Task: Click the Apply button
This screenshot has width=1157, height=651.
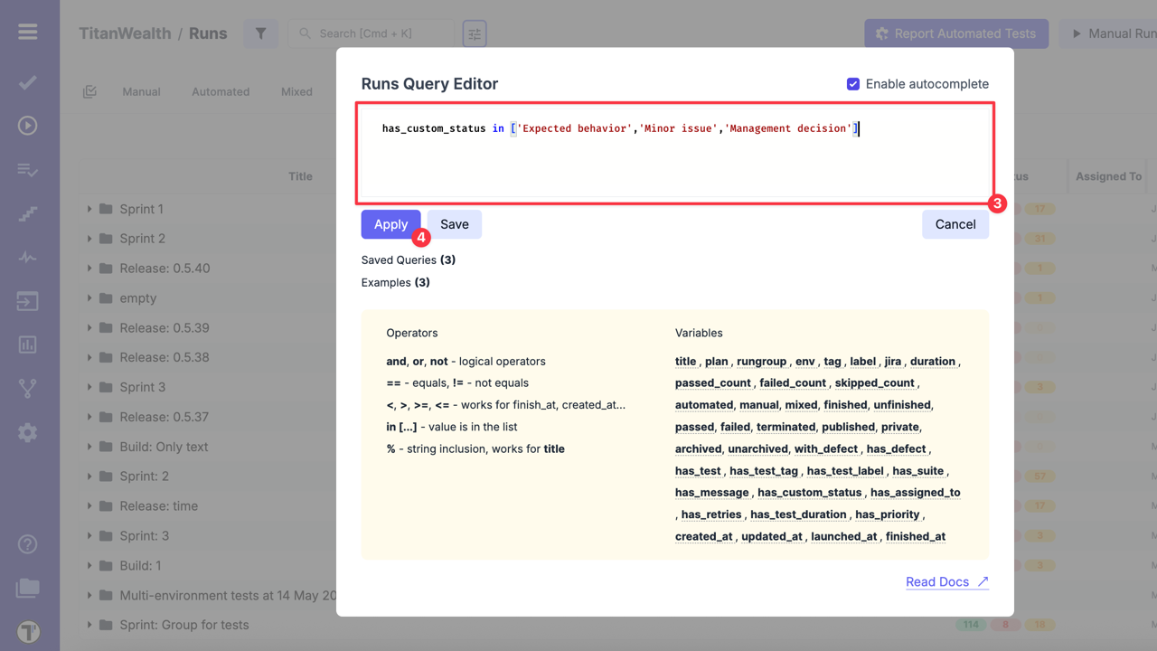Action: [x=390, y=224]
